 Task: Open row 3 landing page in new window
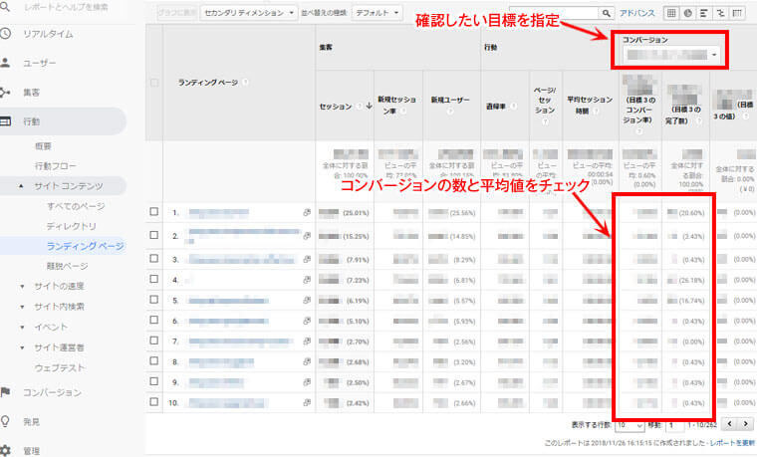click(307, 259)
